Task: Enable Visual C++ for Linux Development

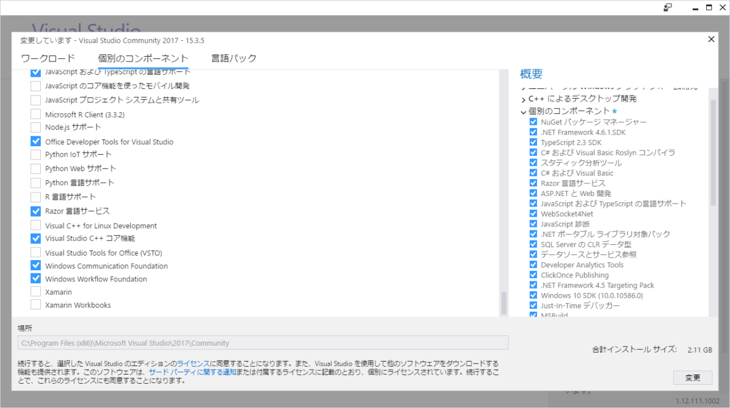Action: tap(35, 225)
